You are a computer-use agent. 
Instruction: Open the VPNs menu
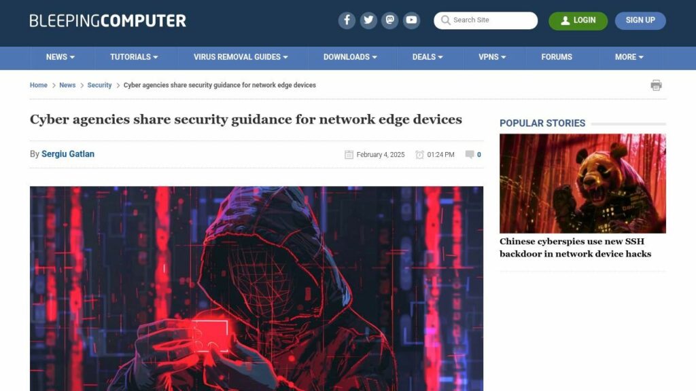pyautogui.click(x=492, y=57)
